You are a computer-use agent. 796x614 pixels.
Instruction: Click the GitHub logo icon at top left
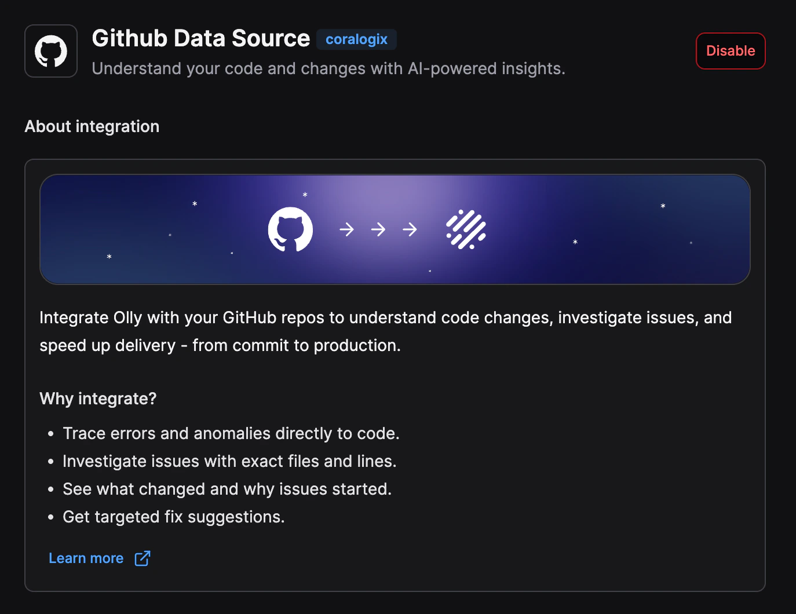pos(50,51)
